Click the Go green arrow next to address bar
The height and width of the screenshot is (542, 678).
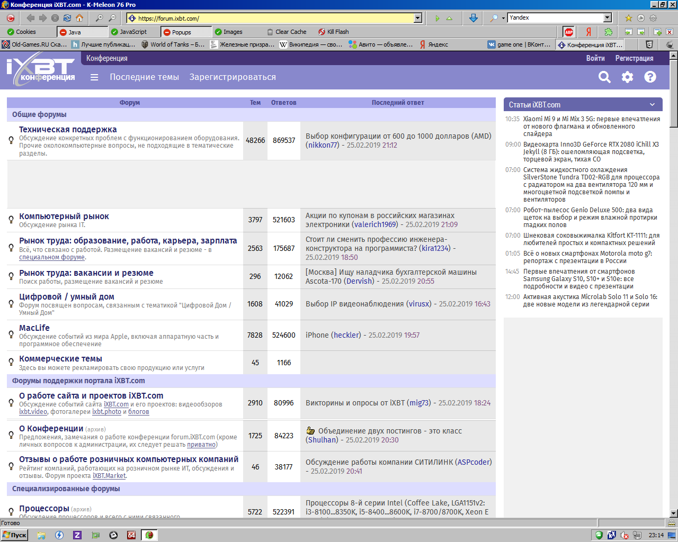438,18
